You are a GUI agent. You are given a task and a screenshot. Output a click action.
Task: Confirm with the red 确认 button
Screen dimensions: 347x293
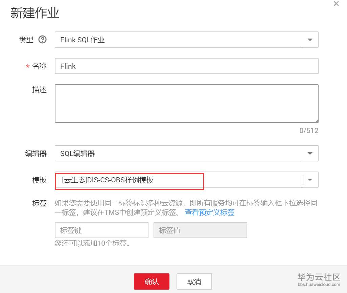click(x=152, y=281)
